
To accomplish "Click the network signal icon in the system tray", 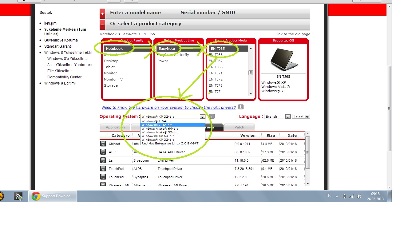I will [352, 196].
